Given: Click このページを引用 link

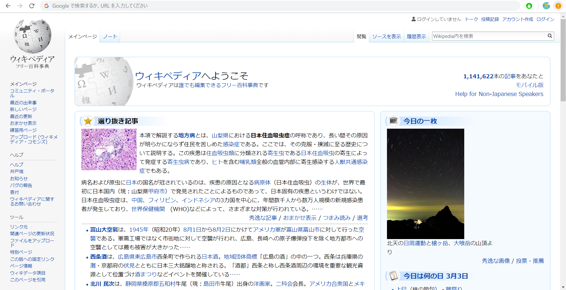Looking at the screenshot, I should (28, 280).
